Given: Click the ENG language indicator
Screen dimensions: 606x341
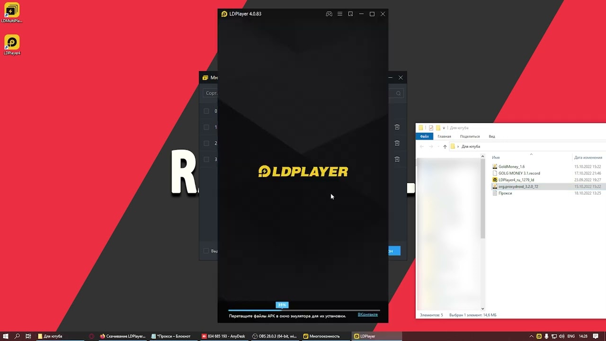Looking at the screenshot, I should [x=571, y=336].
